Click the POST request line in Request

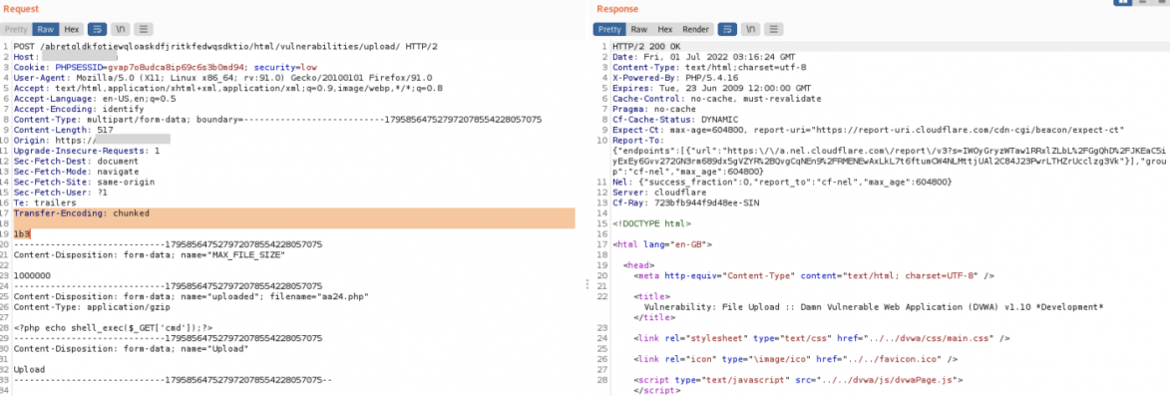(x=225, y=46)
